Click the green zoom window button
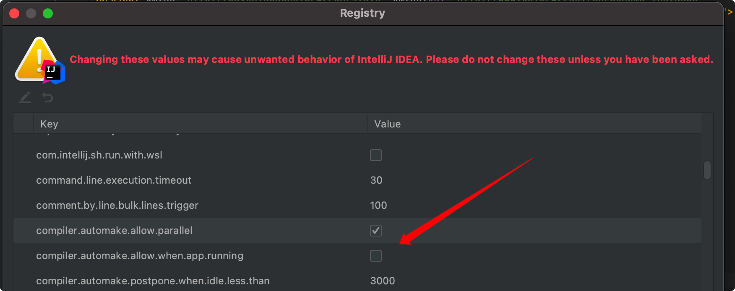The width and height of the screenshot is (735, 291). [48, 13]
